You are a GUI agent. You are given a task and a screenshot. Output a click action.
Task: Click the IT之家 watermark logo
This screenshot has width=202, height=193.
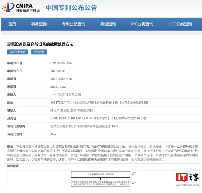point(187,180)
